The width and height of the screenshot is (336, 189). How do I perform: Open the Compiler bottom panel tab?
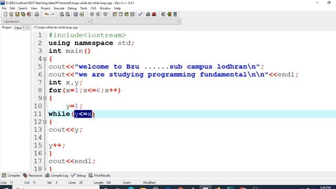click(11, 175)
